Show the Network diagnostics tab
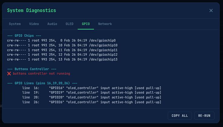This screenshot has width=223, height=127. [105, 24]
